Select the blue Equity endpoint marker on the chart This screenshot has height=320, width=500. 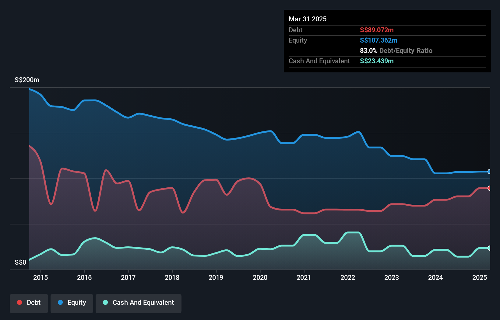pos(489,172)
